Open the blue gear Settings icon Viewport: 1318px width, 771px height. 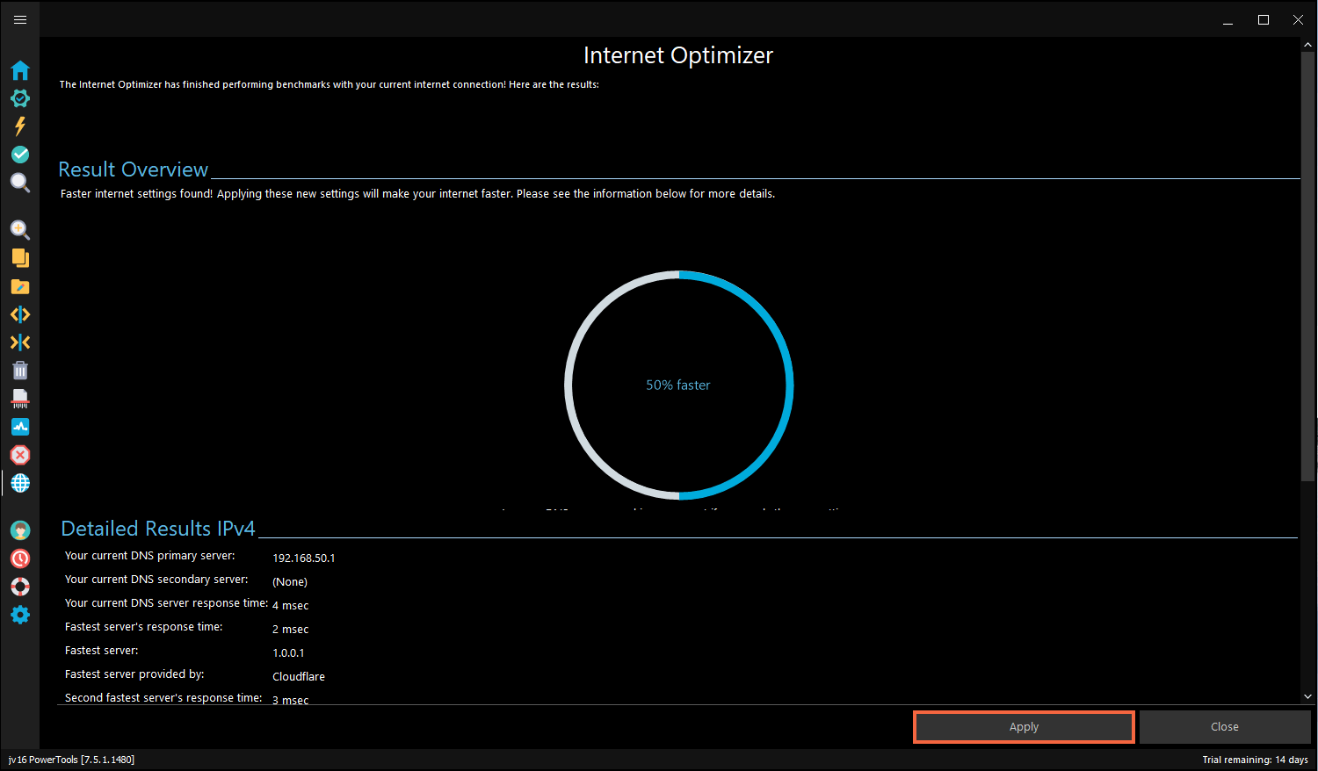[20, 615]
